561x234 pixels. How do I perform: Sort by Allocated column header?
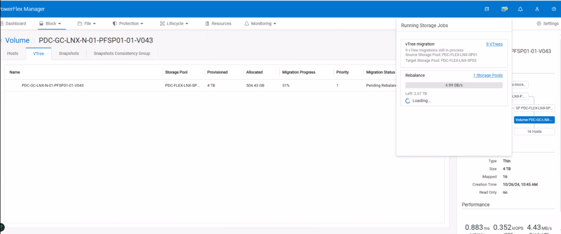pyautogui.click(x=254, y=72)
